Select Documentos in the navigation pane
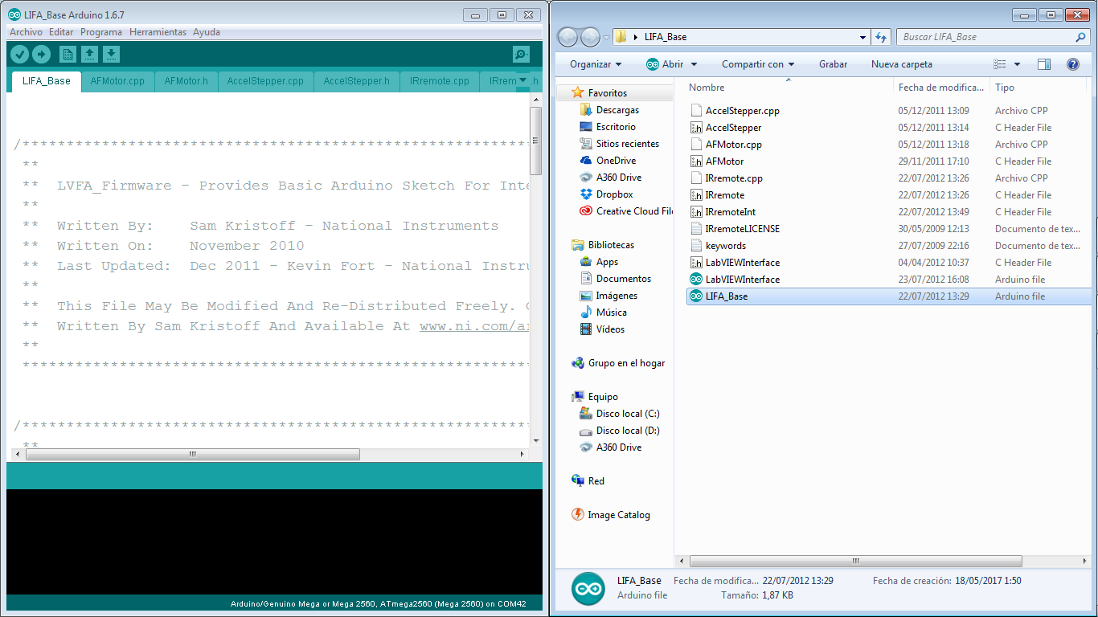The width and height of the screenshot is (1098, 617). tap(623, 279)
